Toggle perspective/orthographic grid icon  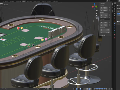click(97, 18)
